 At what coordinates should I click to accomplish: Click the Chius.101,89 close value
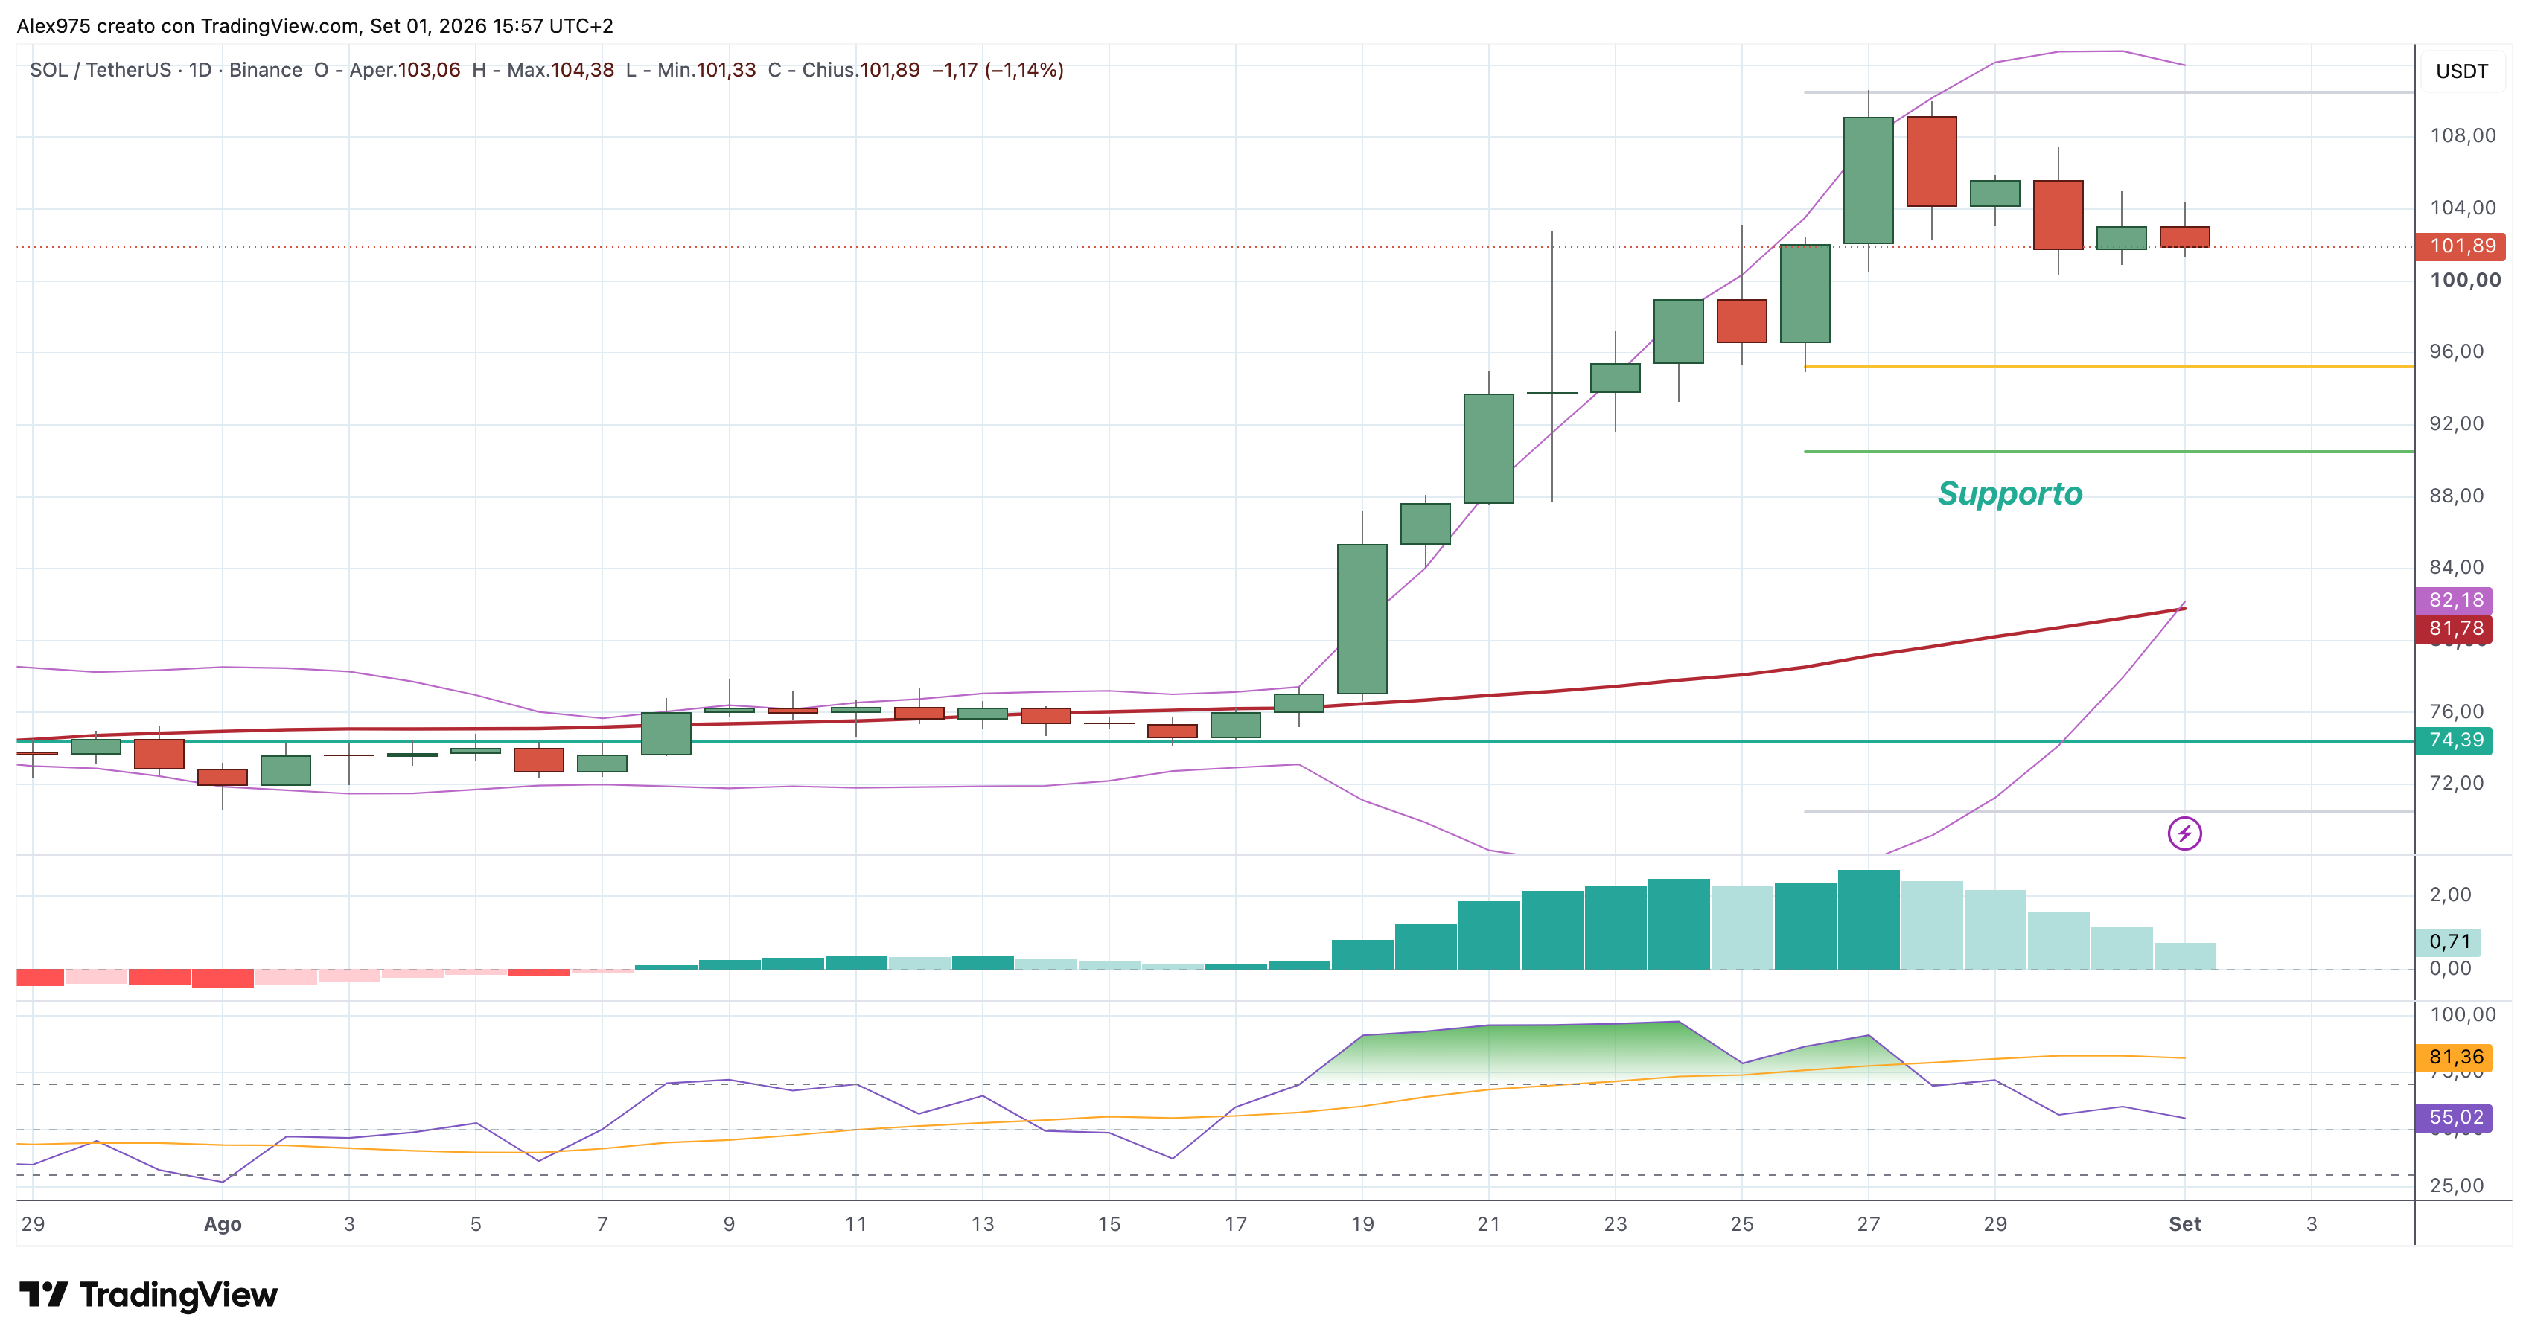(x=861, y=71)
